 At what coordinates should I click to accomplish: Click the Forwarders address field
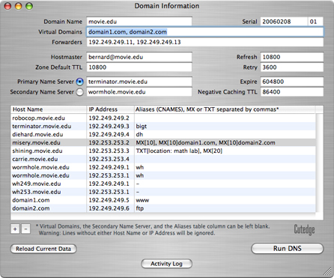click(x=205, y=42)
